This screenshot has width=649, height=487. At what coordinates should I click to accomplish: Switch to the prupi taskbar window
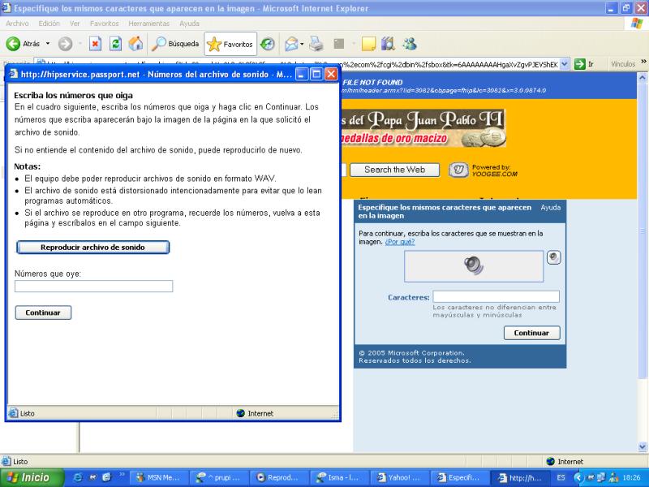[219, 477]
